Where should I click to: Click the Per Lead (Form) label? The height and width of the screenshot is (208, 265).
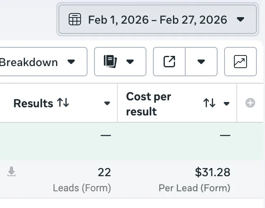[x=194, y=188]
